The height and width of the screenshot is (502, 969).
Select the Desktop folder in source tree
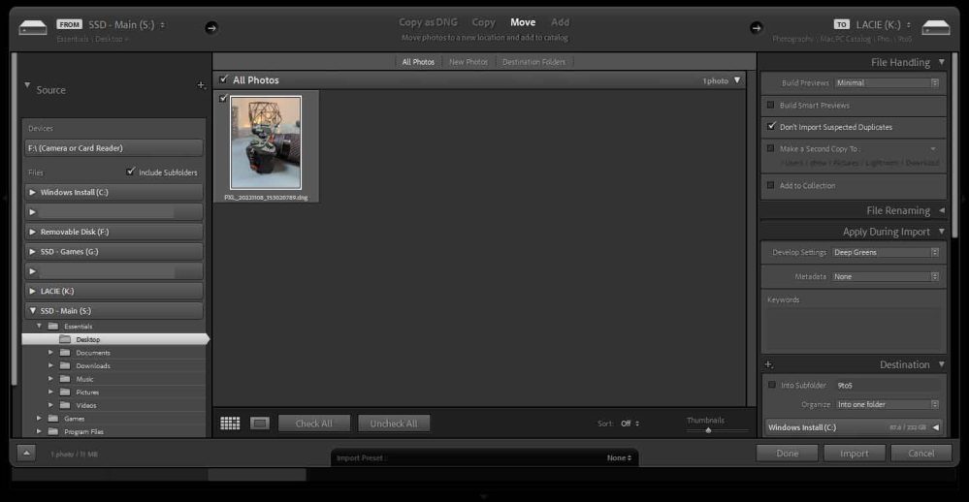click(x=88, y=339)
